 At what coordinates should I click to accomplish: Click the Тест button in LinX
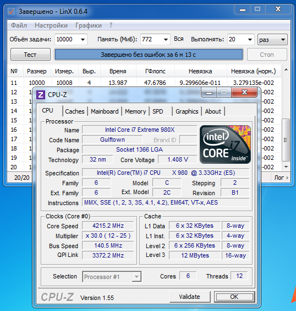(30, 55)
